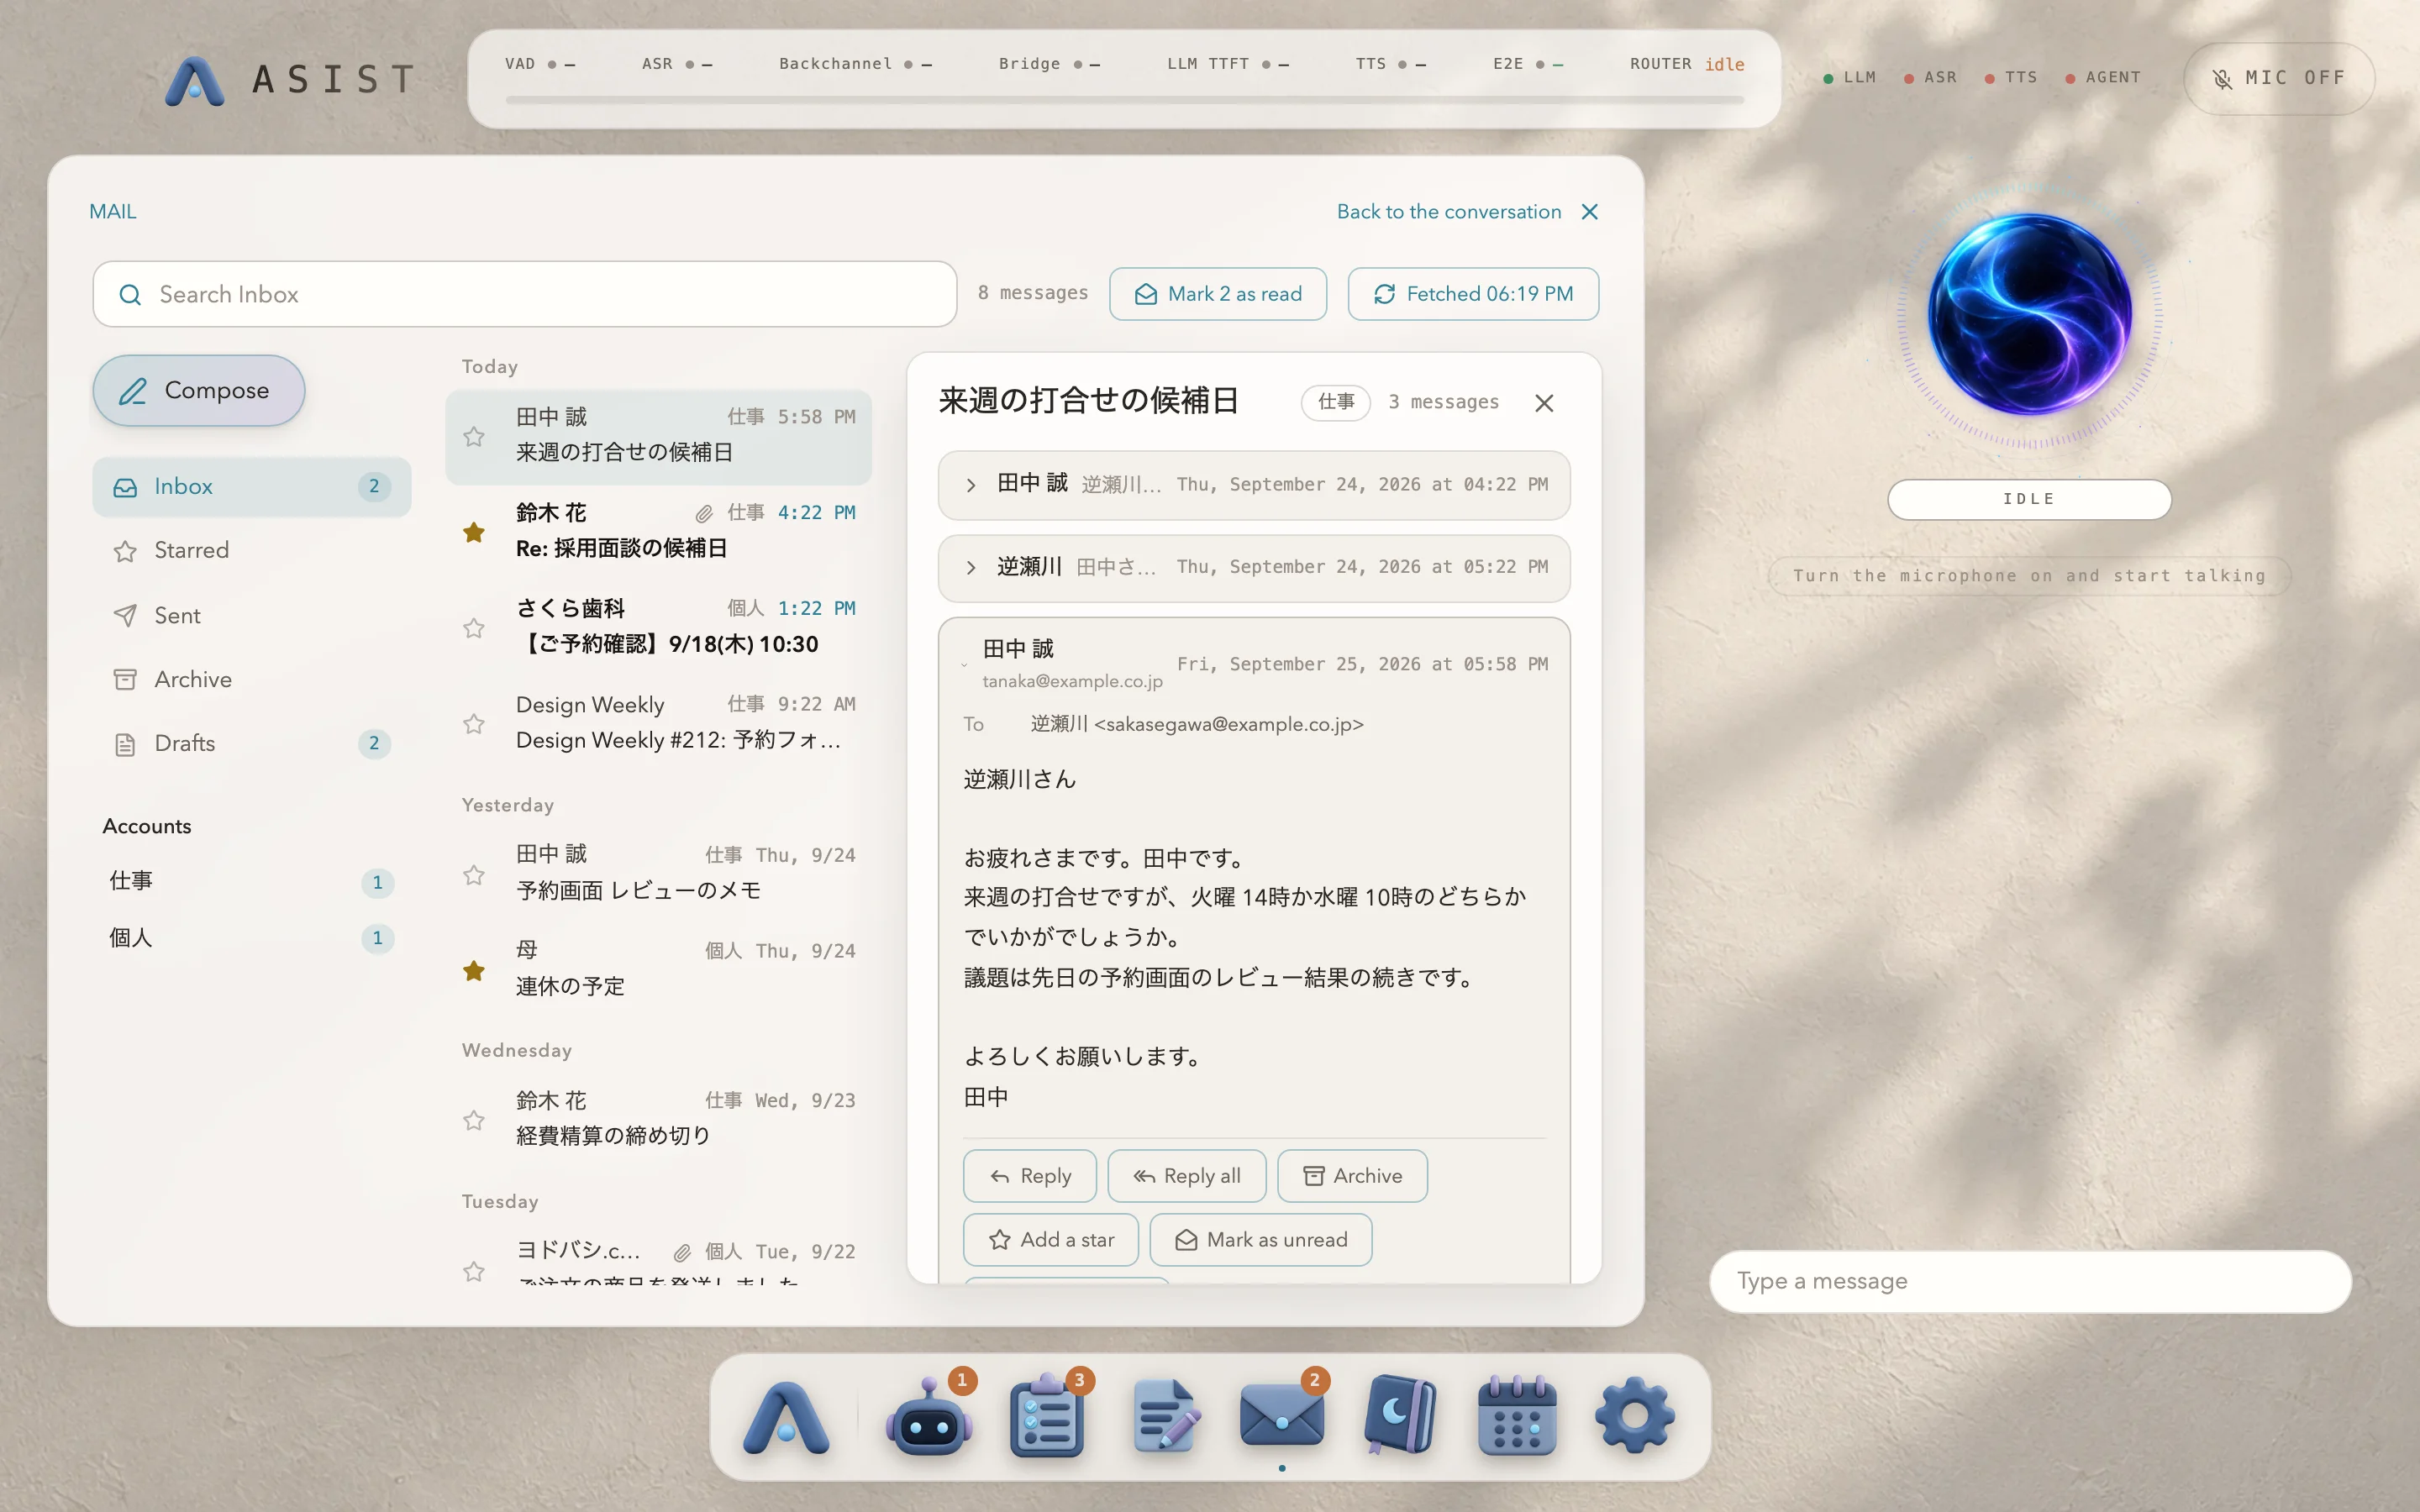Click the blue assistant orb
Image resolution: width=2420 pixels, height=1512 pixels.
click(x=2029, y=314)
